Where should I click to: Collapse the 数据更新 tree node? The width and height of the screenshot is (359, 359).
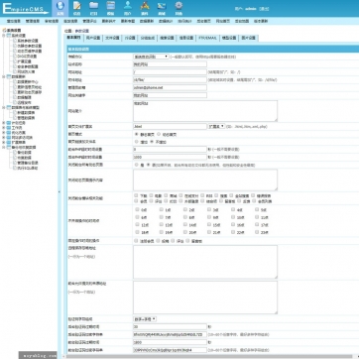click(x=4, y=76)
